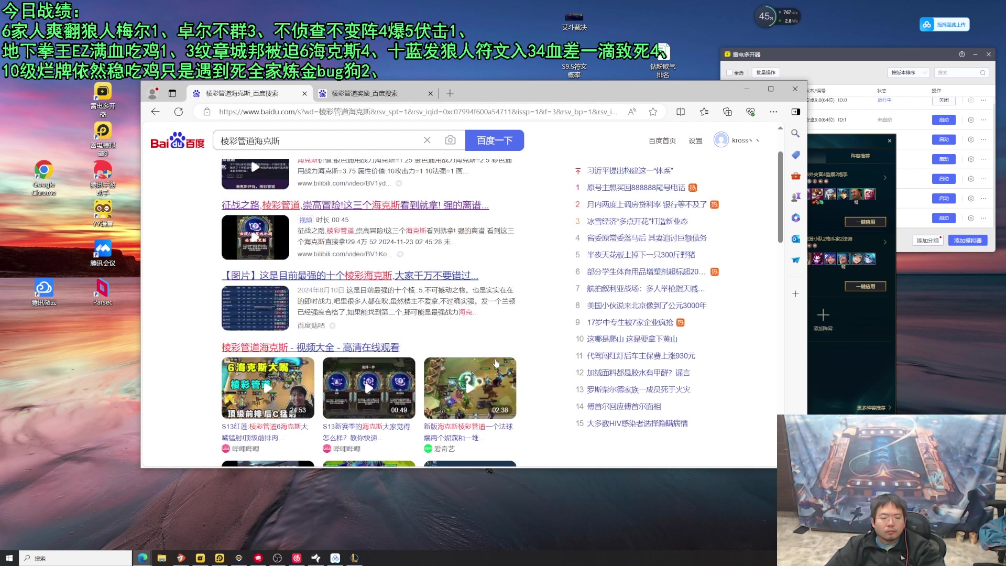Screen dimensions: 1006x566
Task: Open more options for emulator ID:1 row
Action: point(983,120)
